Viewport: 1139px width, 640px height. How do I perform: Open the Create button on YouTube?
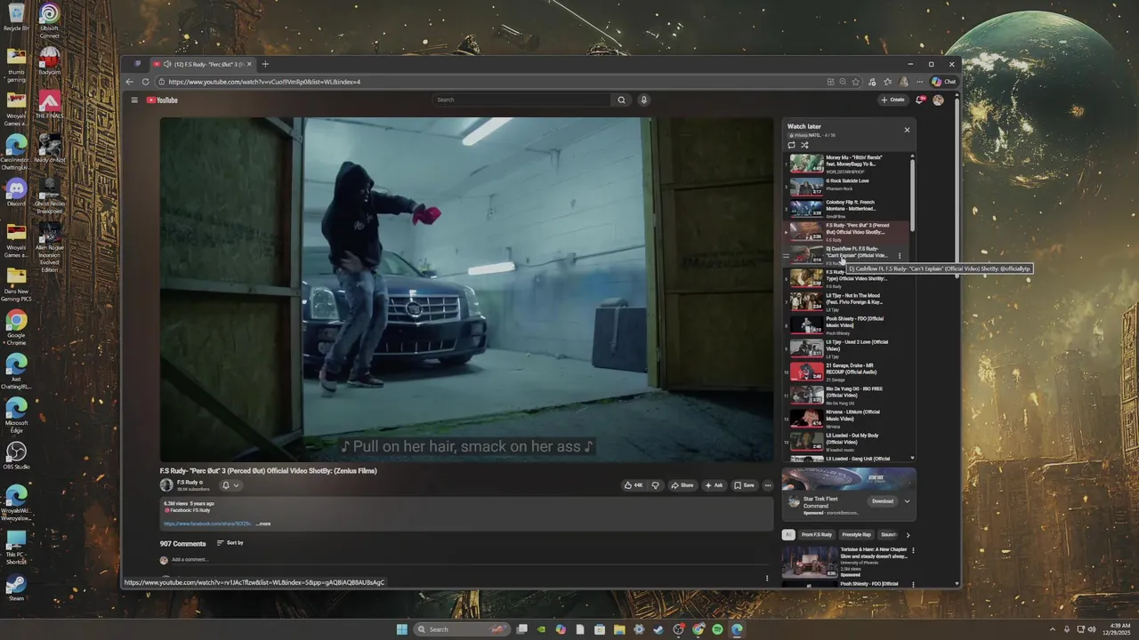click(x=893, y=100)
